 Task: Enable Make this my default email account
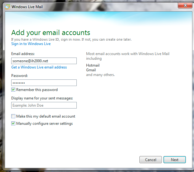point(13,116)
